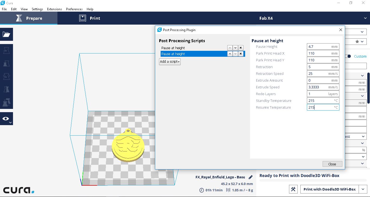Viewport: 370px width, 197px height.
Task: Click the Retraction Speed field
Action: pos(323,74)
